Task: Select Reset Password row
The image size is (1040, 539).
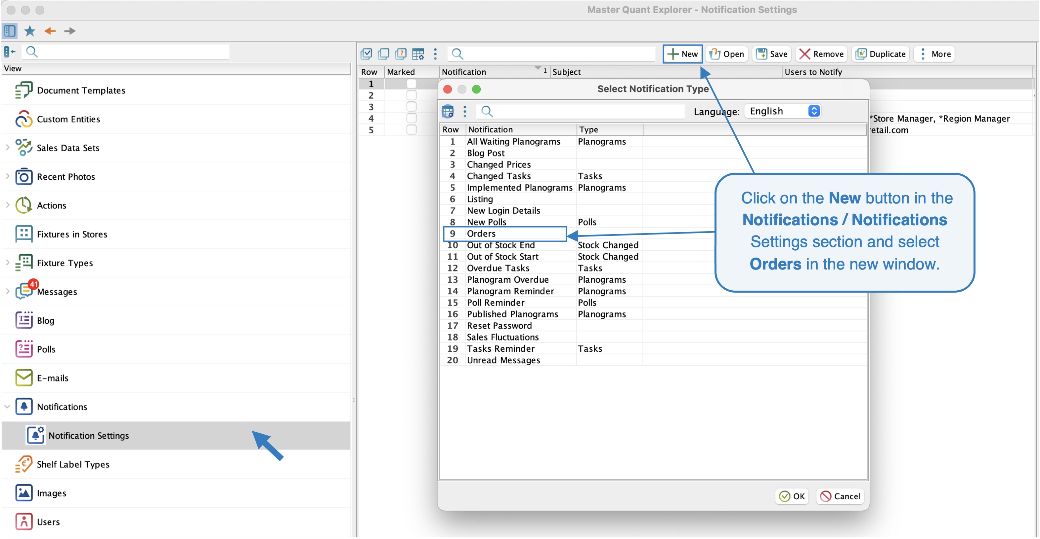Action: coord(653,326)
